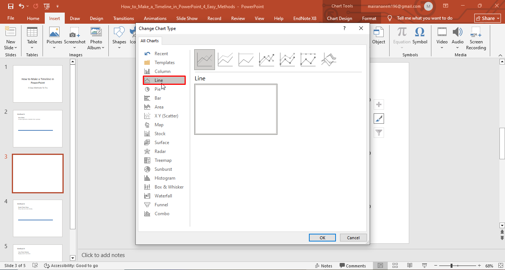This screenshot has height=270, width=505.
Task: Switch to Normal view
Action: pyautogui.click(x=380, y=266)
